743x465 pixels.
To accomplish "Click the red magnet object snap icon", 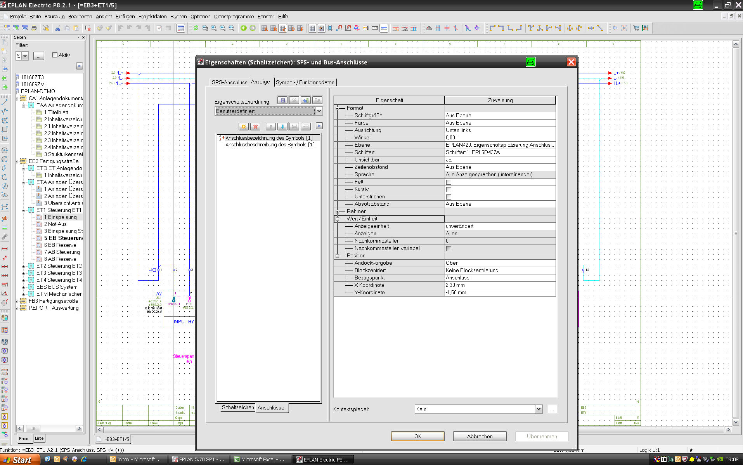I will click(x=339, y=28).
